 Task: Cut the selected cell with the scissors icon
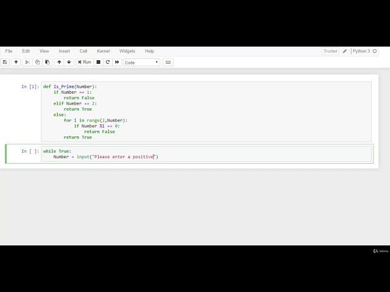[27, 62]
